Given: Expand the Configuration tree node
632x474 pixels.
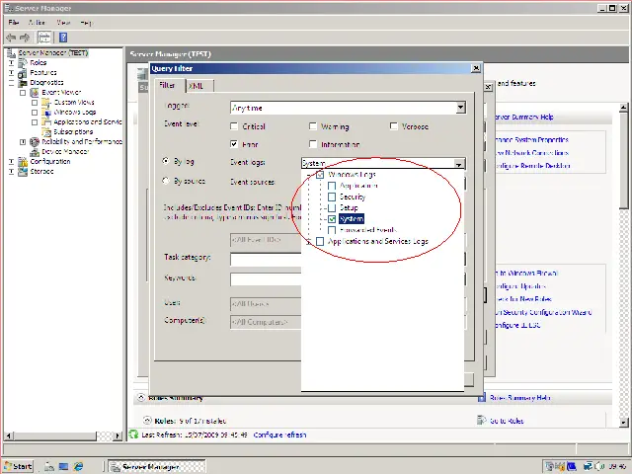Looking at the screenshot, I should 11,162.
